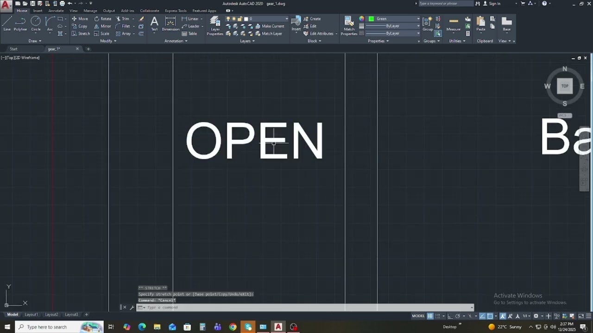Toggle drawing grid display
This screenshot has width=593, height=333.
click(x=430, y=316)
